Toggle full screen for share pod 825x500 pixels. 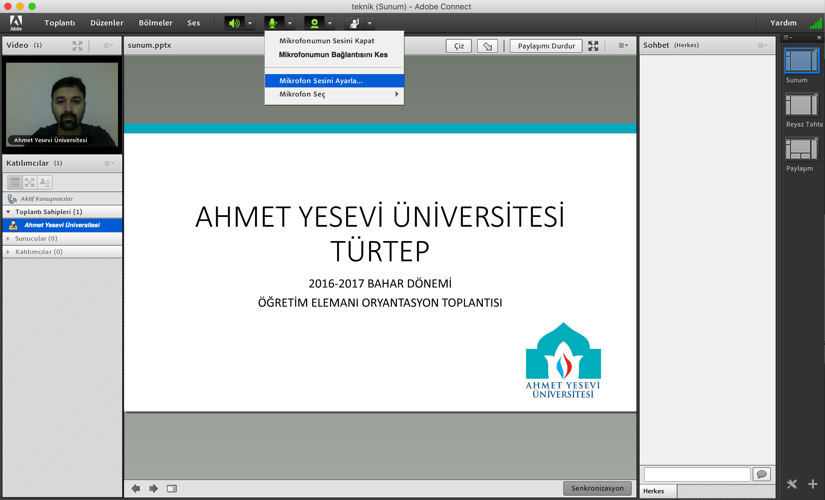point(593,46)
